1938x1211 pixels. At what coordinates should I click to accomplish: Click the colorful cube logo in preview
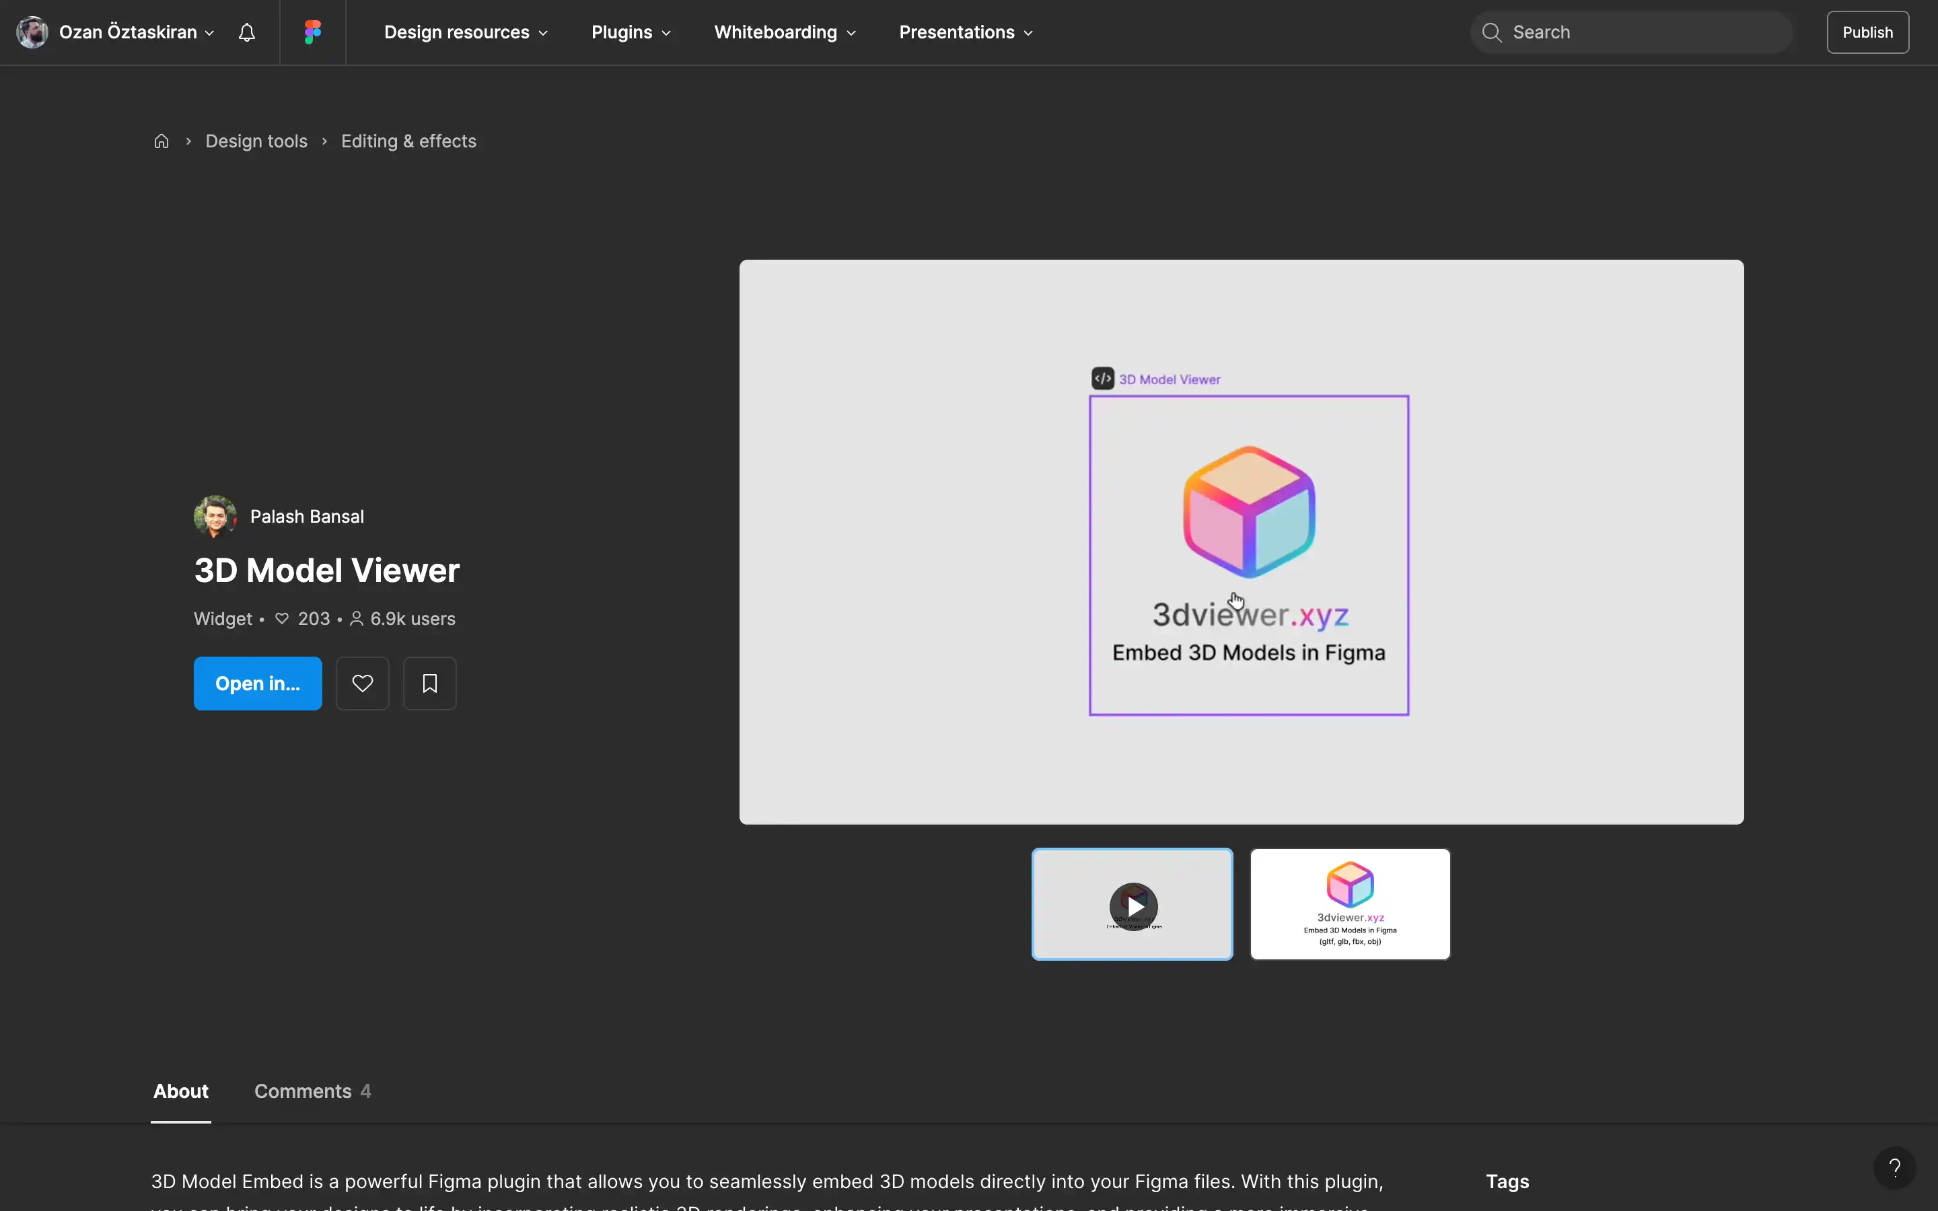click(1250, 512)
